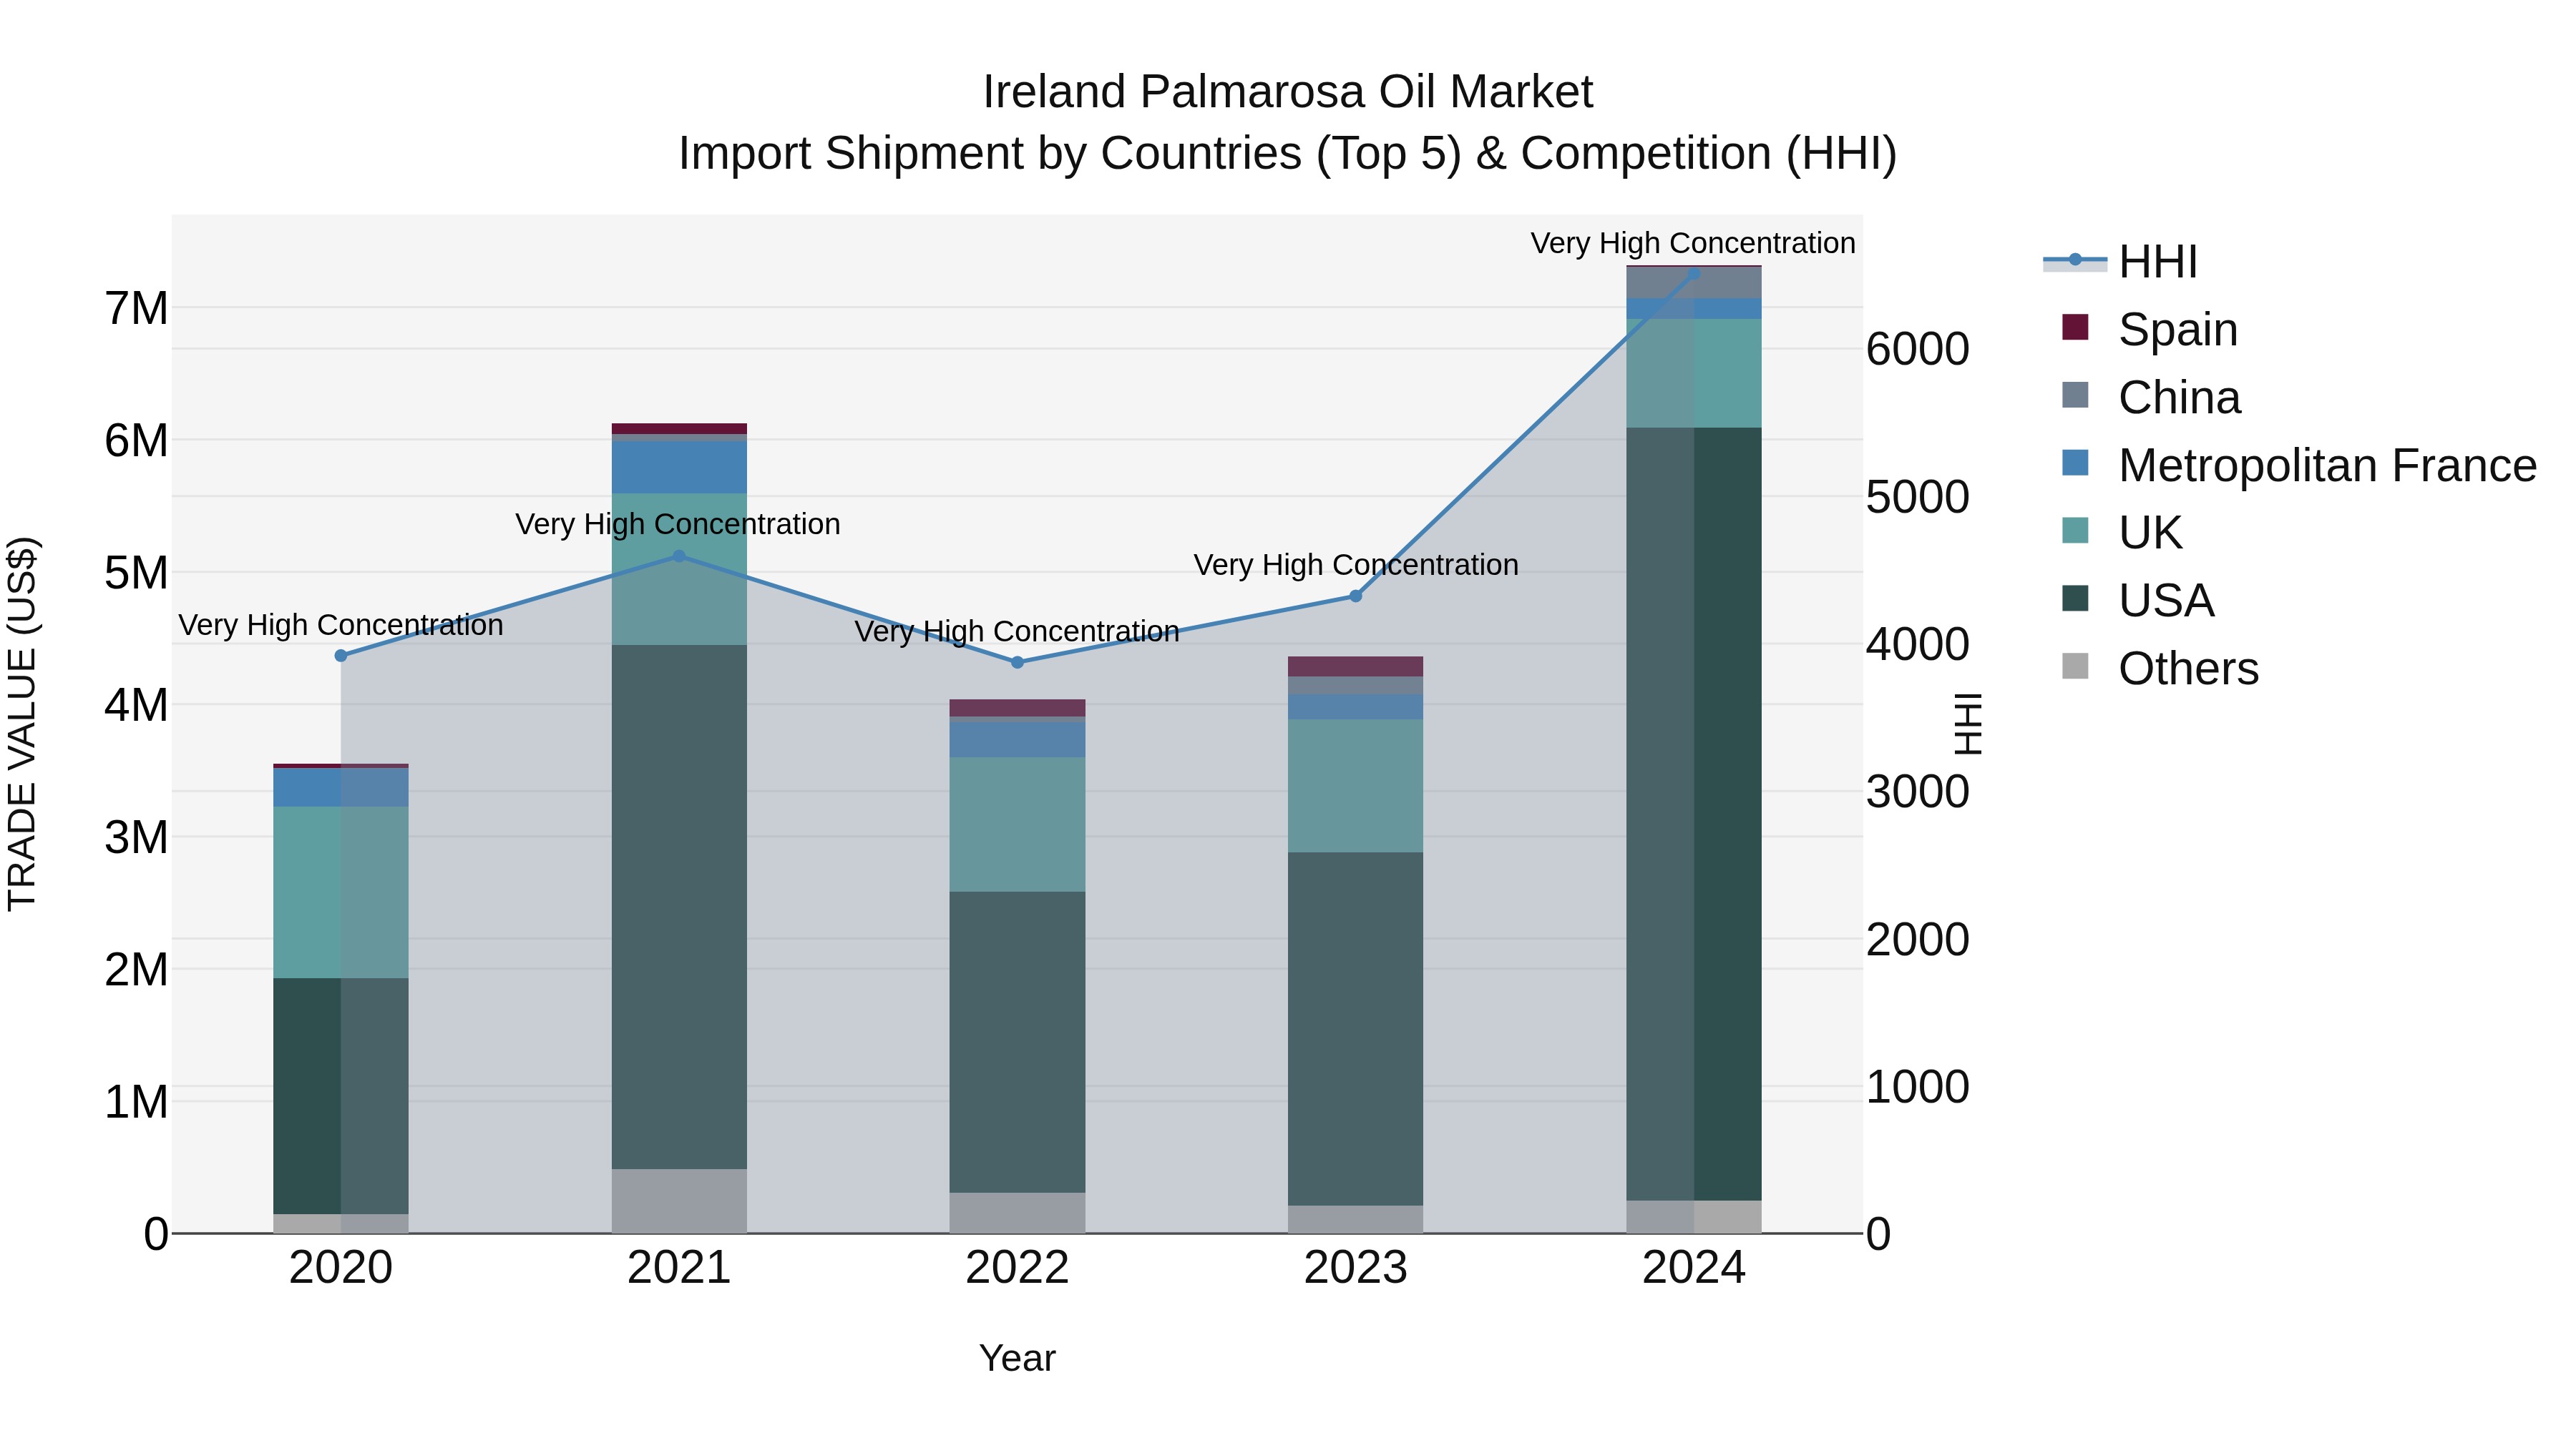
Task: Select the 2023 HHI data point
Action: pyautogui.click(x=1356, y=596)
